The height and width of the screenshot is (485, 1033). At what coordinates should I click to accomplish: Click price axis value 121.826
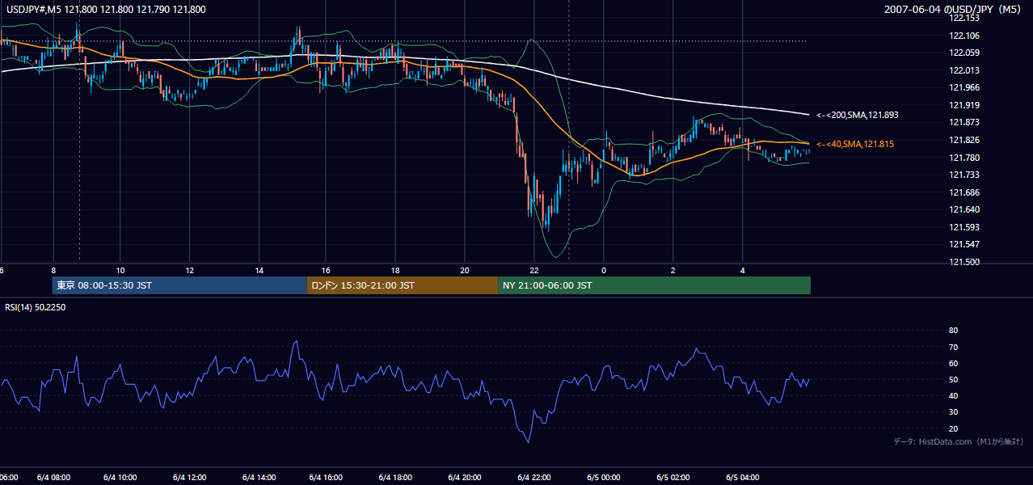(x=963, y=140)
